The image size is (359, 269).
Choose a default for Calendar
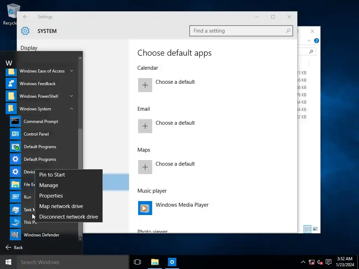pyautogui.click(x=175, y=82)
